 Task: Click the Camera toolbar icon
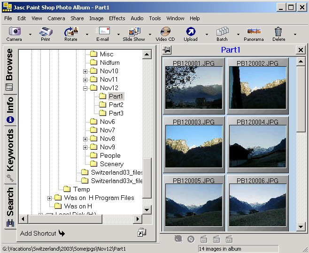tap(14, 33)
